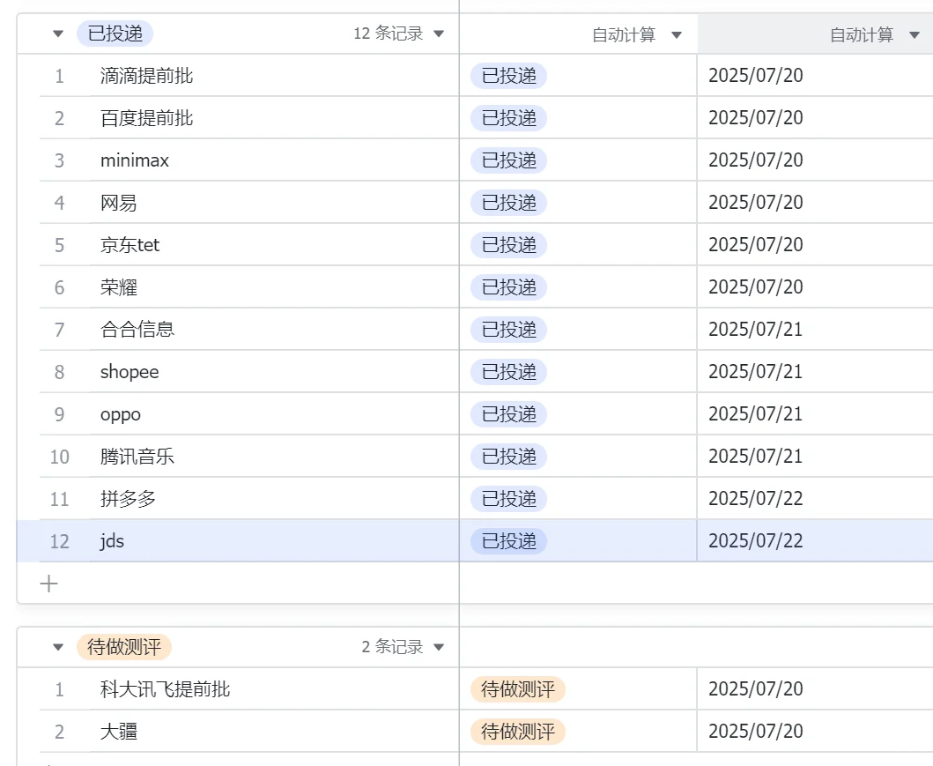Select the 京东tet cell
The image size is (933, 766).
tap(274, 245)
